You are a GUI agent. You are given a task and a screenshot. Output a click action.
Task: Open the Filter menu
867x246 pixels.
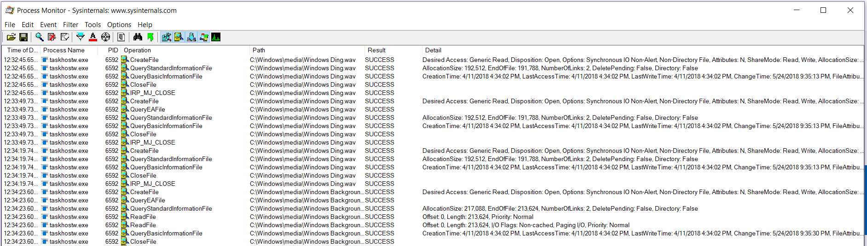pos(70,25)
